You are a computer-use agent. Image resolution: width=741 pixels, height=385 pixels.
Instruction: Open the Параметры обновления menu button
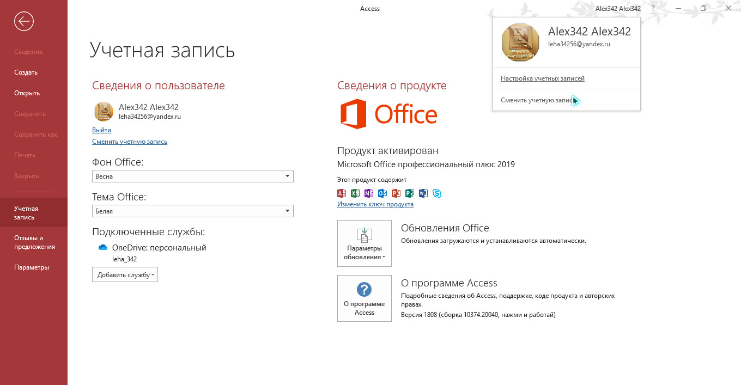pyautogui.click(x=364, y=243)
